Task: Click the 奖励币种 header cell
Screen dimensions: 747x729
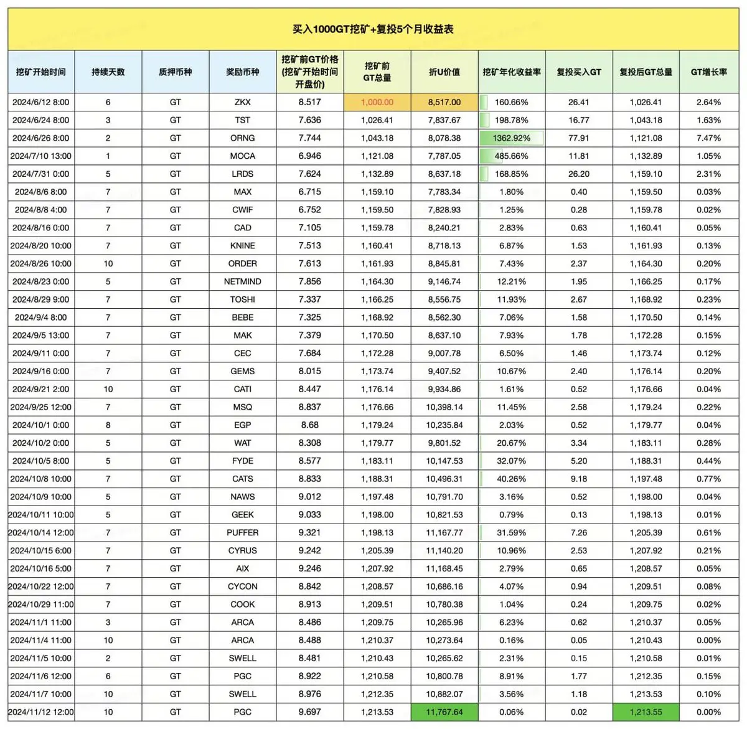Action: pos(243,72)
